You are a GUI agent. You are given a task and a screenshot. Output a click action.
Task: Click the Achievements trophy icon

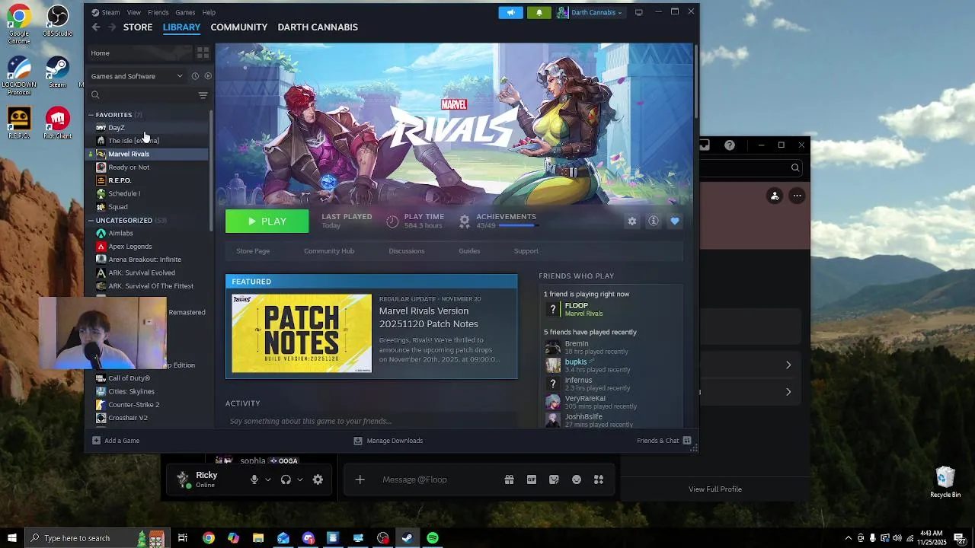pos(464,221)
